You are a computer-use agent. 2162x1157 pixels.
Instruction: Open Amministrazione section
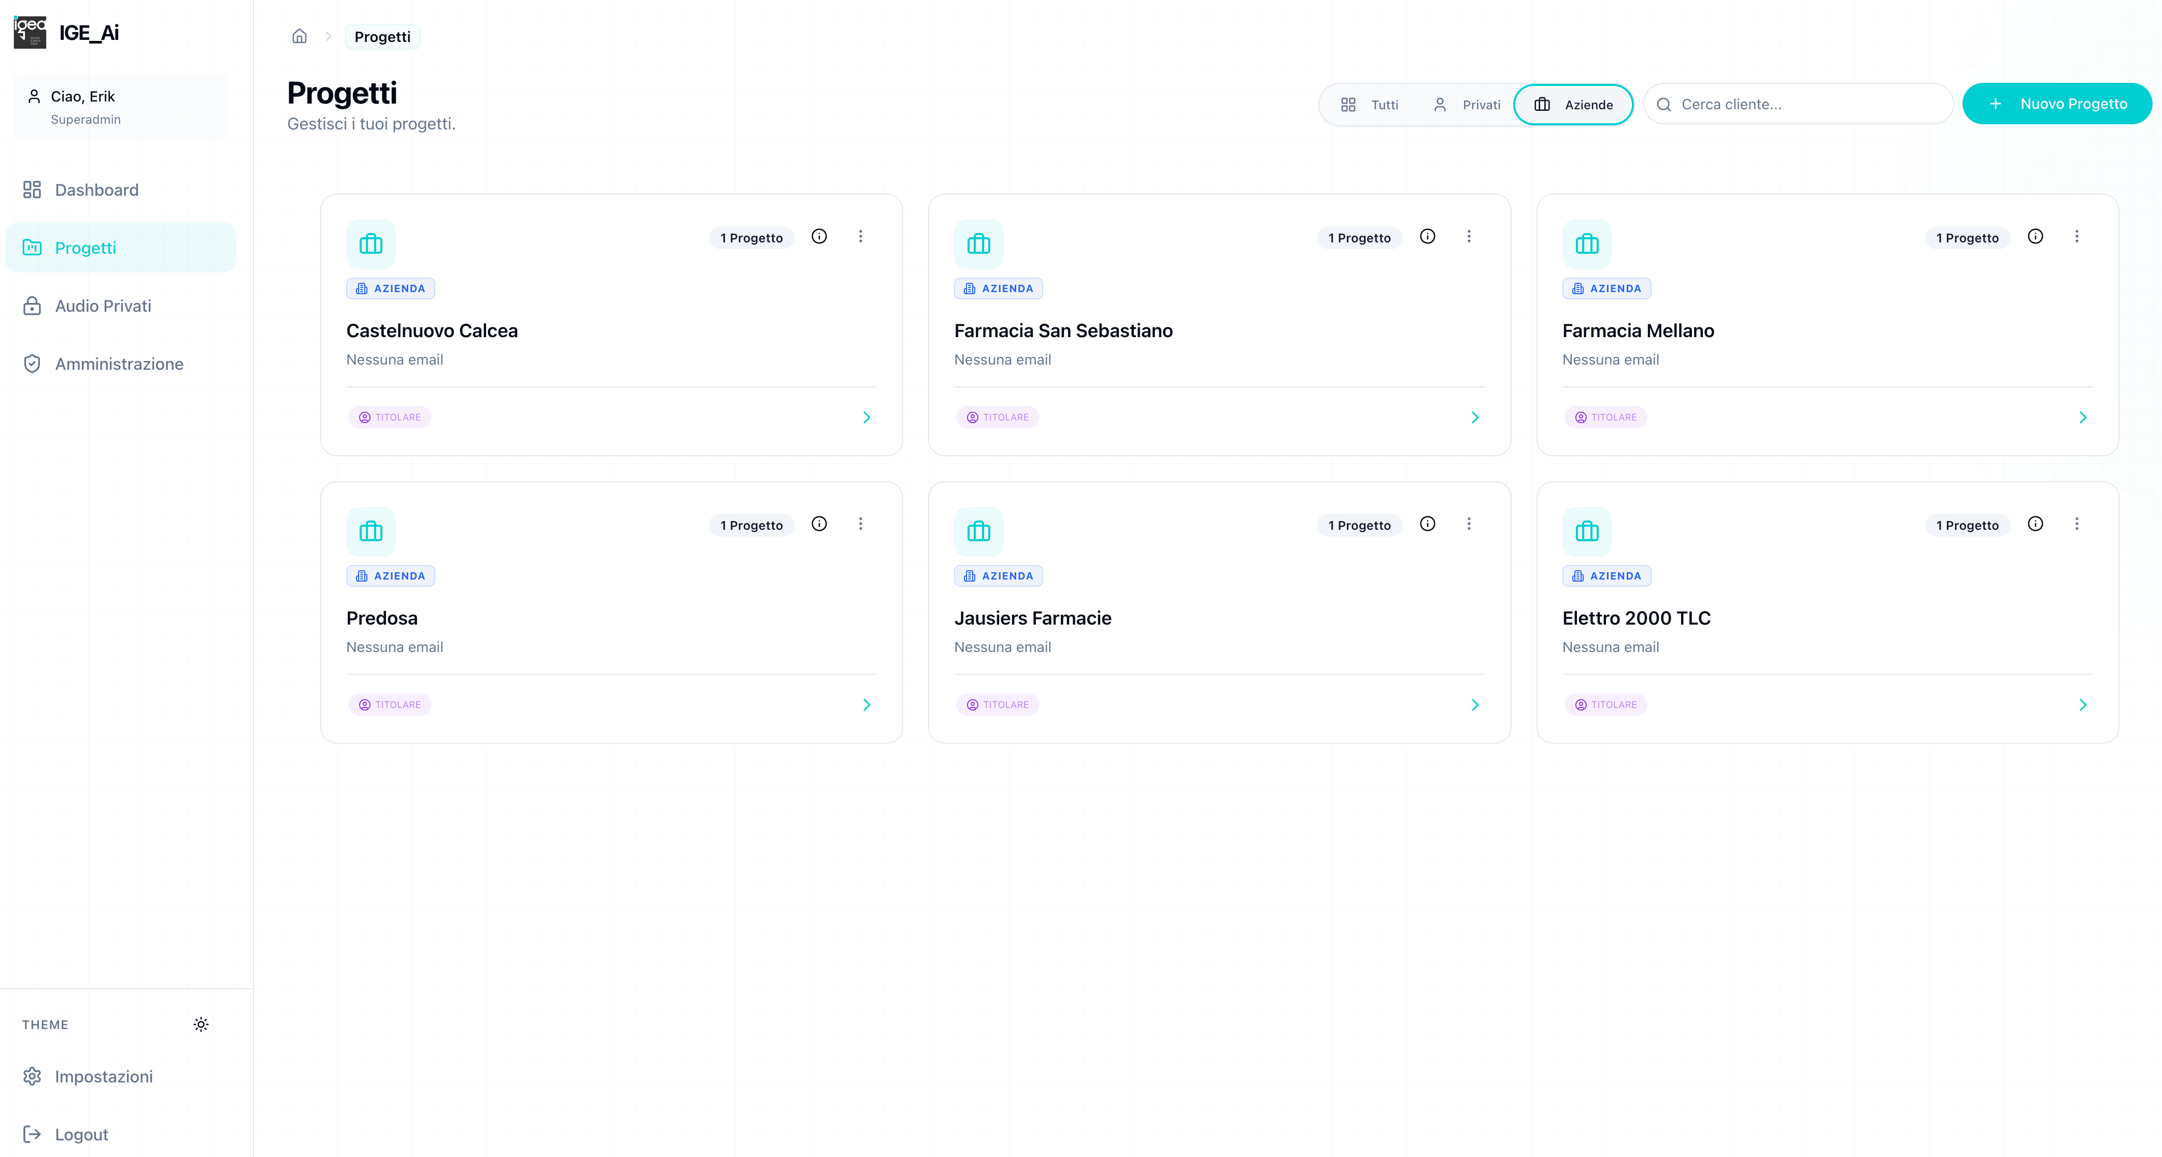tap(120, 363)
